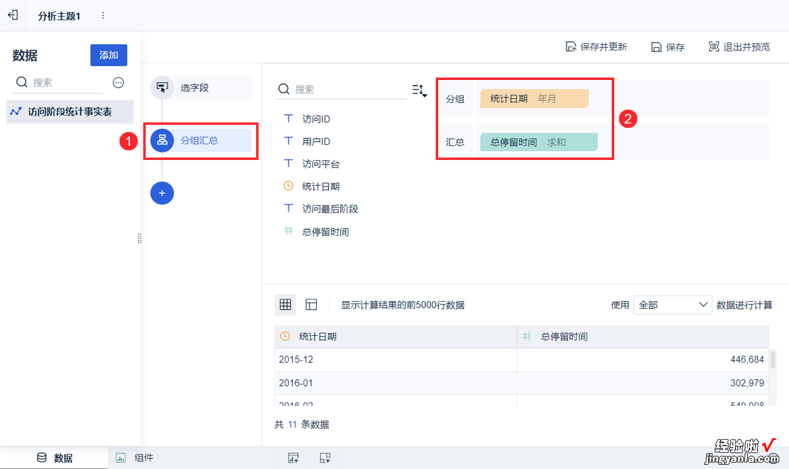The height and width of the screenshot is (469, 789).
Task: Click the panel resize handle dots
Action: (x=140, y=239)
